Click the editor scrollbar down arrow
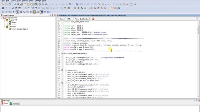Viewport: 200px width, 112px height. [198, 96]
